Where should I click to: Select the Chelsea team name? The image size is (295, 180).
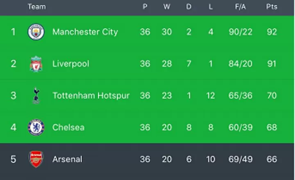point(68,127)
